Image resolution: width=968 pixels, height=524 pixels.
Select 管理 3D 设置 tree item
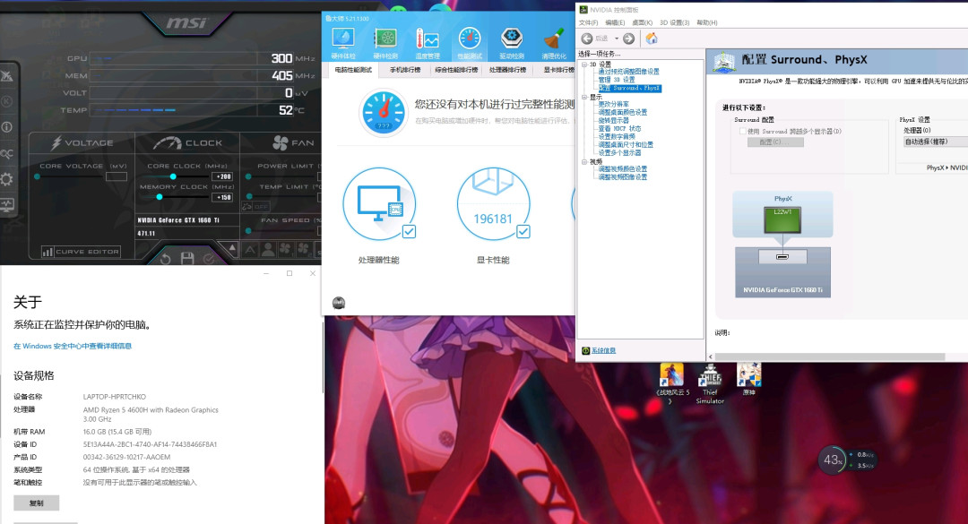[x=616, y=81]
